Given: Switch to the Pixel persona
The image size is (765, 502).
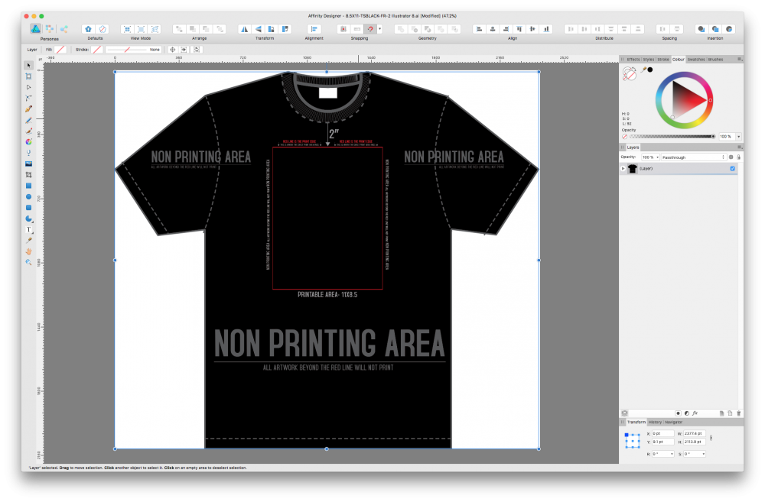Looking at the screenshot, I should click(50, 29).
